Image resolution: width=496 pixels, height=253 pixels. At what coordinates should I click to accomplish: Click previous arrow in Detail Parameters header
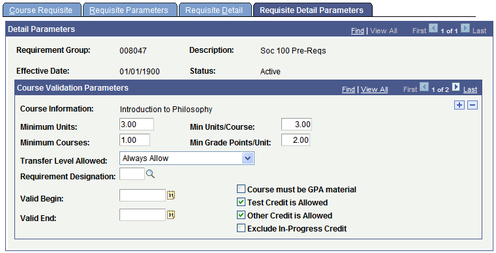[x=433, y=28]
